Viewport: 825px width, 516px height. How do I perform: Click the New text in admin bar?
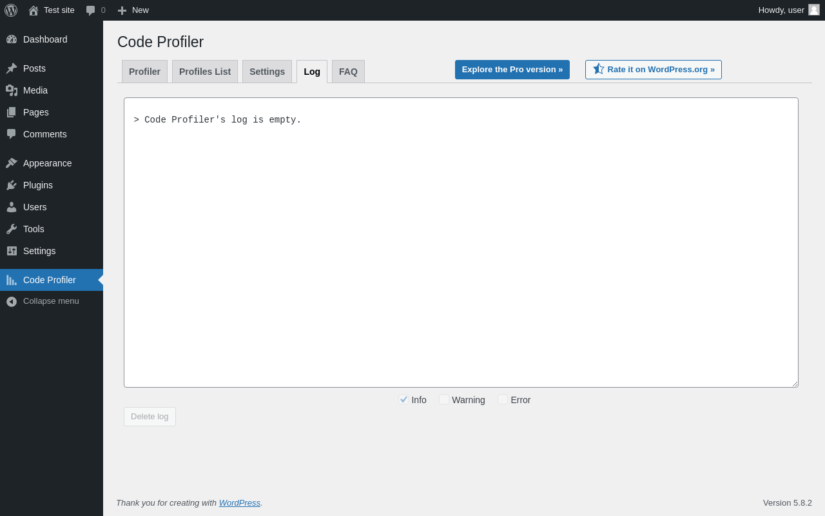[141, 10]
